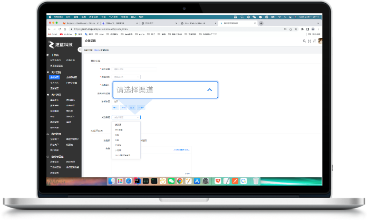Open the Trash in the dock
Image resolution: width=368 pixels, height=222 pixels.
click(256, 181)
